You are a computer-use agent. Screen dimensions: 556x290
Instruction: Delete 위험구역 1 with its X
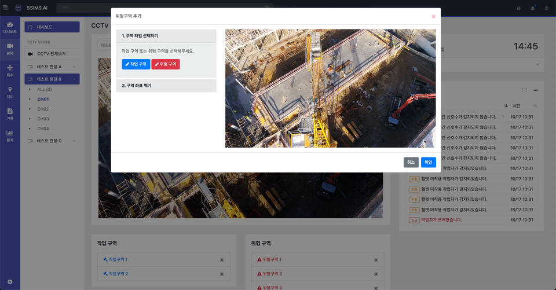click(376, 260)
